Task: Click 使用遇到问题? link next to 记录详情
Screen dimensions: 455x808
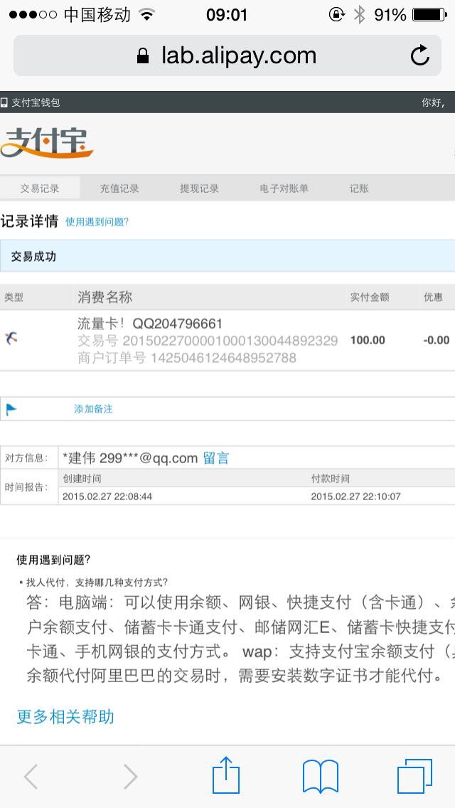Action: coord(97,222)
